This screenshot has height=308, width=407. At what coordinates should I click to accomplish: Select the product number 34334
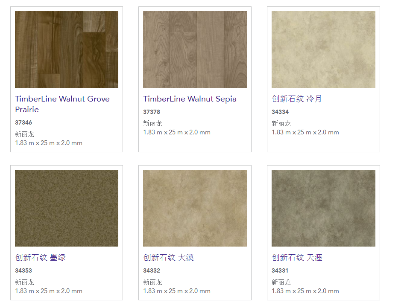pos(280,112)
